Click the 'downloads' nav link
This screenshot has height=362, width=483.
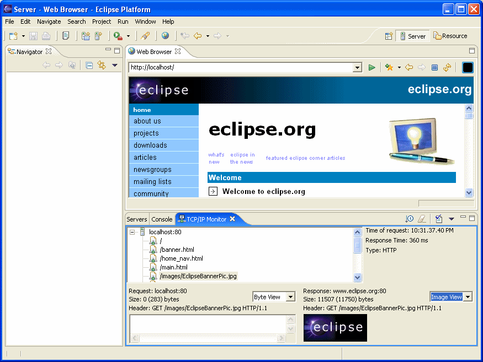pos(150,145)
